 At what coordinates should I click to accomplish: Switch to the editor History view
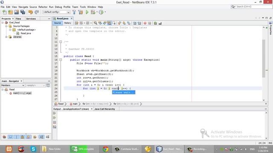pos(67,23)
